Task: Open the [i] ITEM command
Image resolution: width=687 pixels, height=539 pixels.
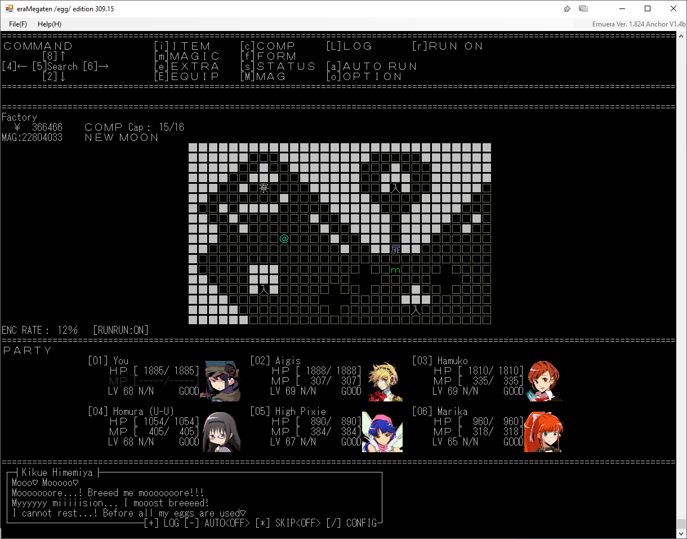Action: [182, 46]
